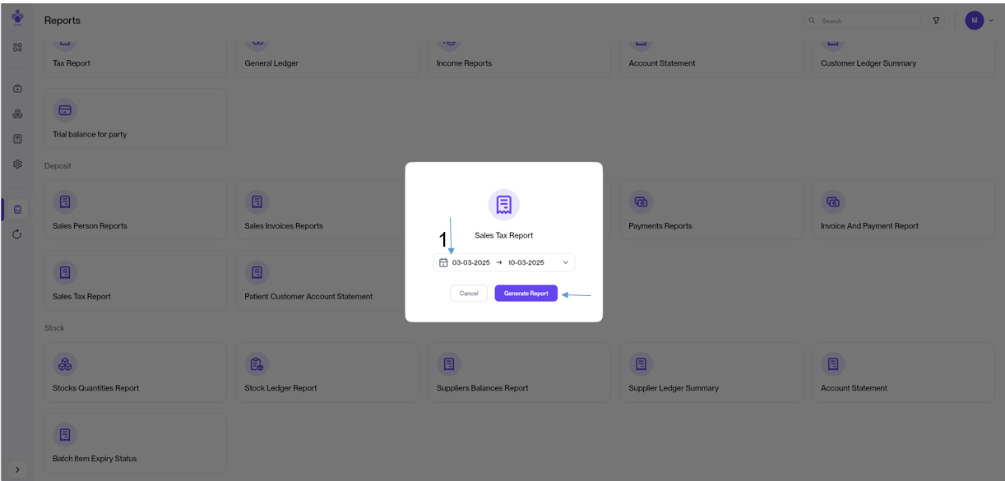
Task: Click the calendar icon in date field
Action: tap(443, 263)
